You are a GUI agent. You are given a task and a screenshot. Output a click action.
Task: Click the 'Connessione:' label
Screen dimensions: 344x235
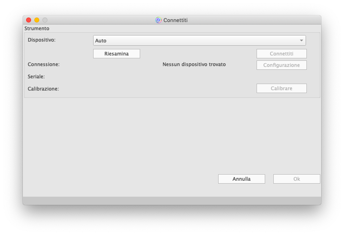tap(44, 64)
